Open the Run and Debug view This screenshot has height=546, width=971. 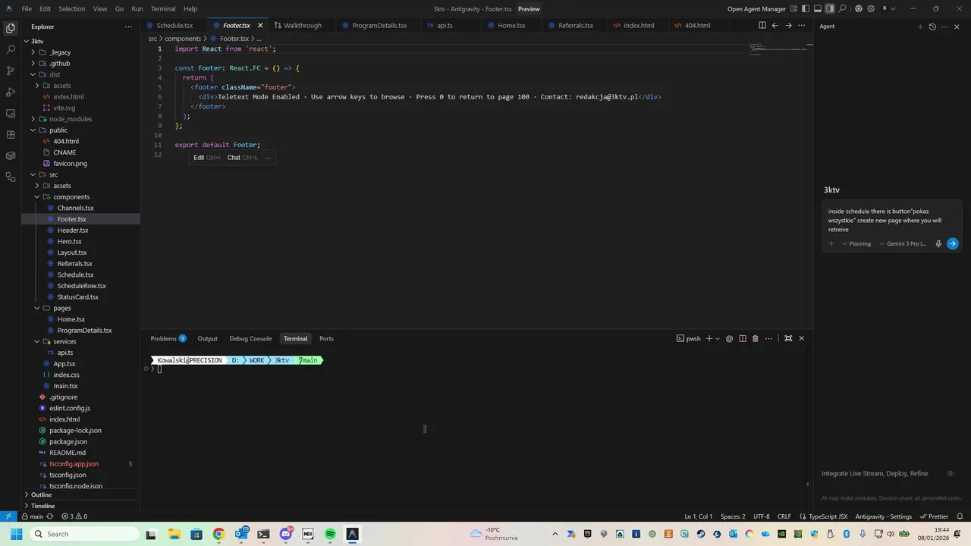tap(11, 92)
